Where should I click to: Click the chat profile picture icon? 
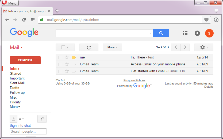(14, 119)
